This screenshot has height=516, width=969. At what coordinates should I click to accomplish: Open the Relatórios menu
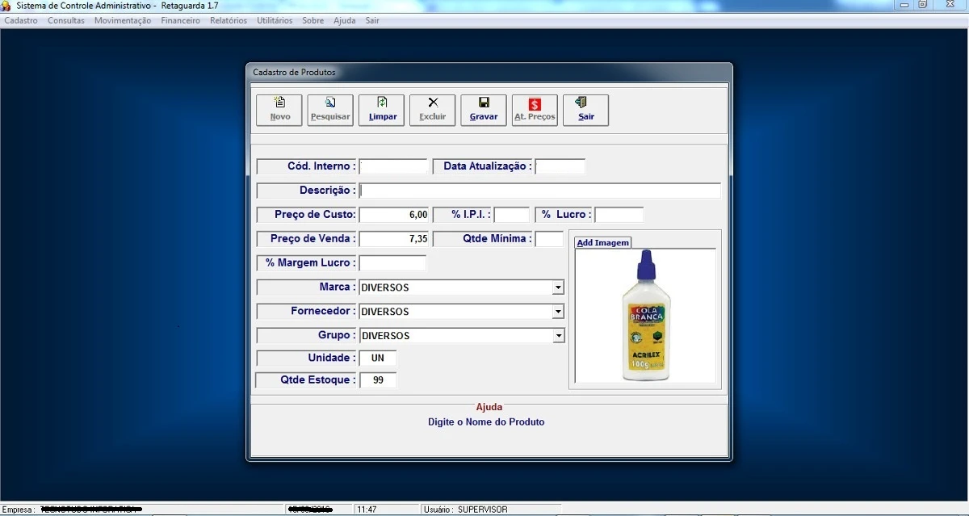[x=229, y=21]
